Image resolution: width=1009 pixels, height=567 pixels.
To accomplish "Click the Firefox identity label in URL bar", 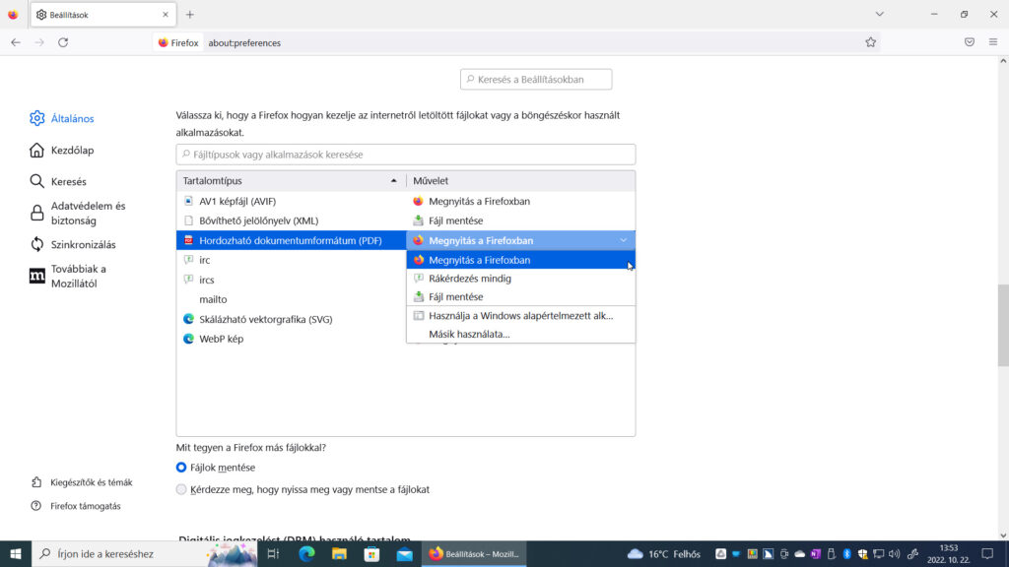I will pyautogui.click(x=178, y=42).
